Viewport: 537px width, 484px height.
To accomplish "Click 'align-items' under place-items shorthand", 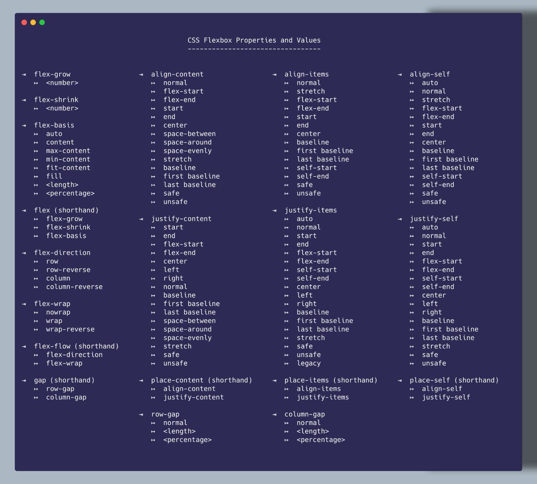I will (x=319, y=389).
